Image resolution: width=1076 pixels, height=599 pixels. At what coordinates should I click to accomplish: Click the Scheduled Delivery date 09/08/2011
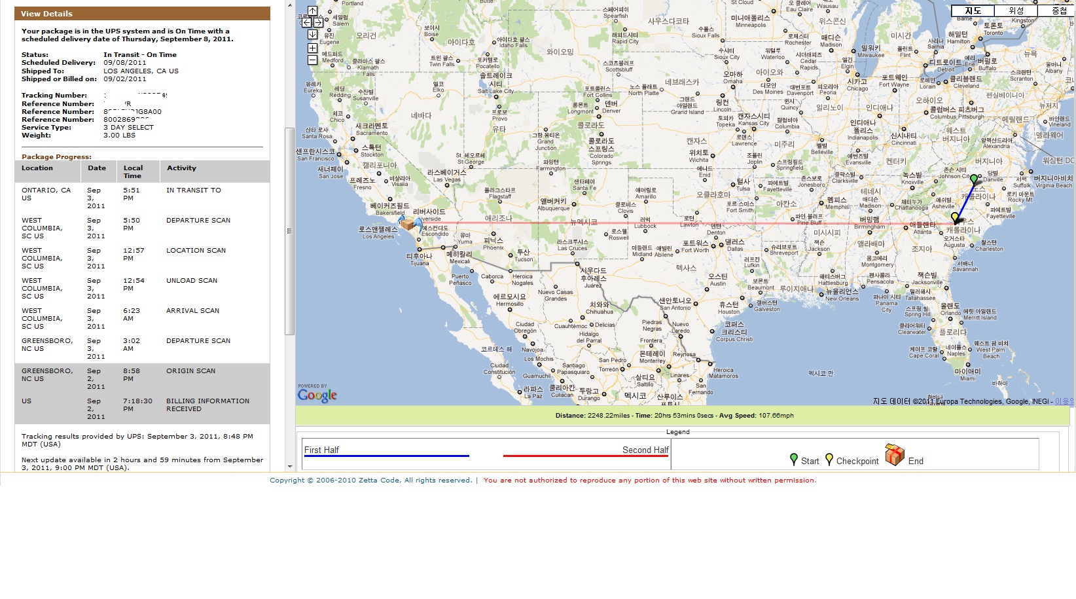tap(125, 63)
